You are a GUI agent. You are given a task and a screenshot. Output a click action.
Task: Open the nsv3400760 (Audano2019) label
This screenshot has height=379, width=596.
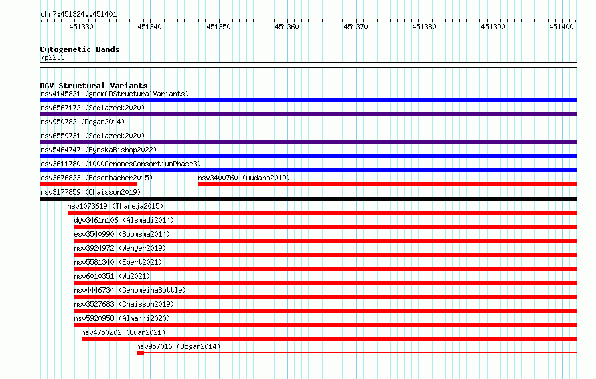click(244, 178)
